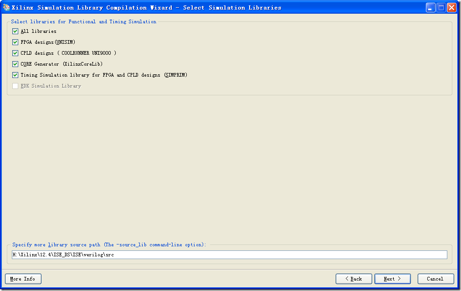461x291 pixels.
Task: Toggle CORE Generator (XilinxCoreLib) checkbox
Action: click(x=15, y=64)
